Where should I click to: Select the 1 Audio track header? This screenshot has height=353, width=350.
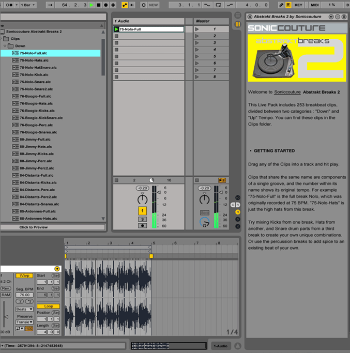coord(149,21)
